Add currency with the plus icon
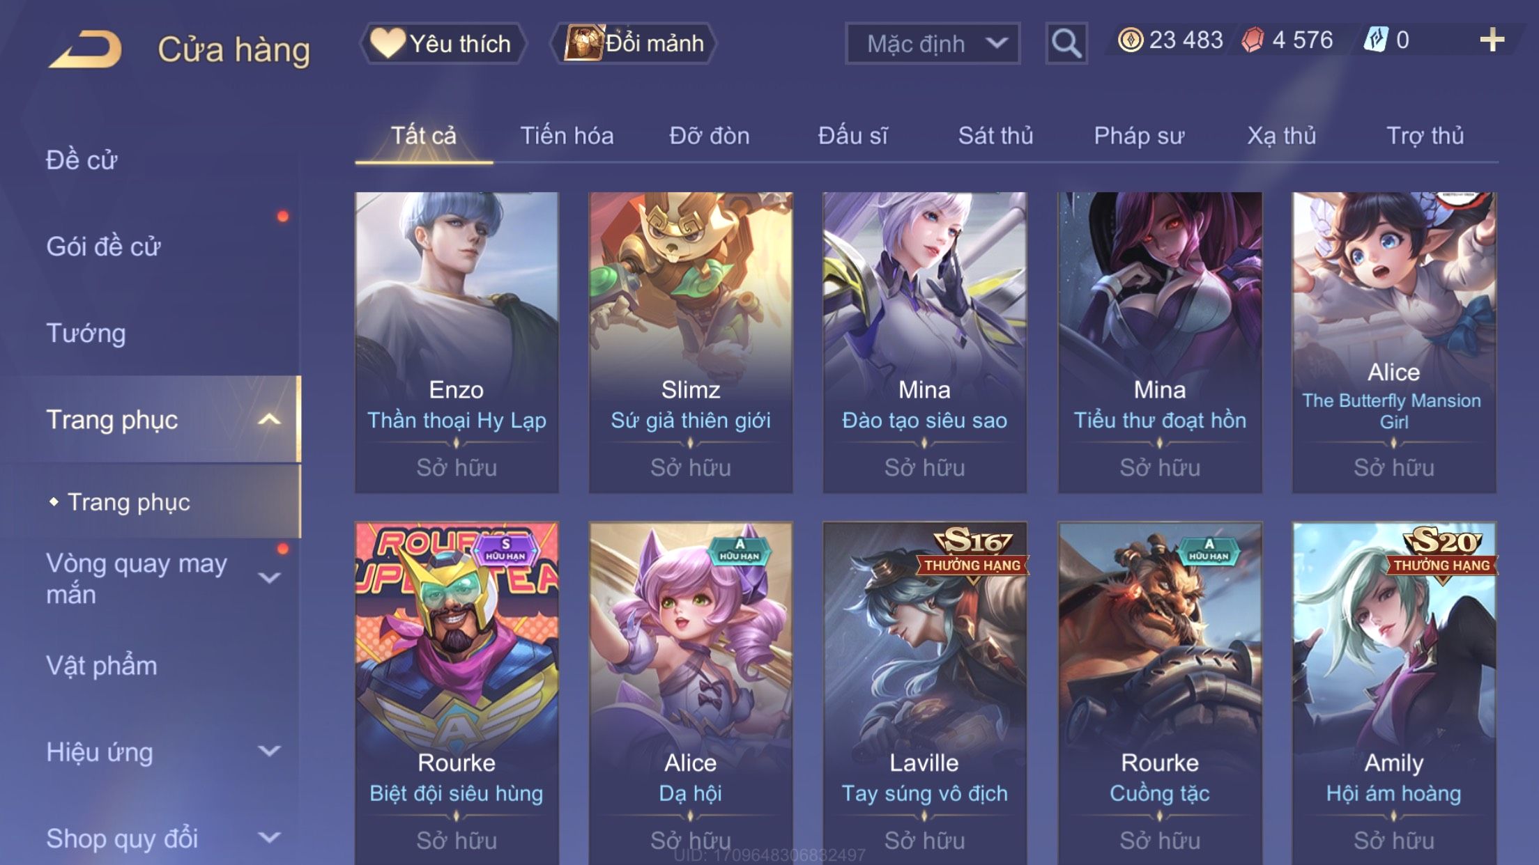Image resolution: width=1539 pixels, height=865 pixels. click(x=1492, y=40)
